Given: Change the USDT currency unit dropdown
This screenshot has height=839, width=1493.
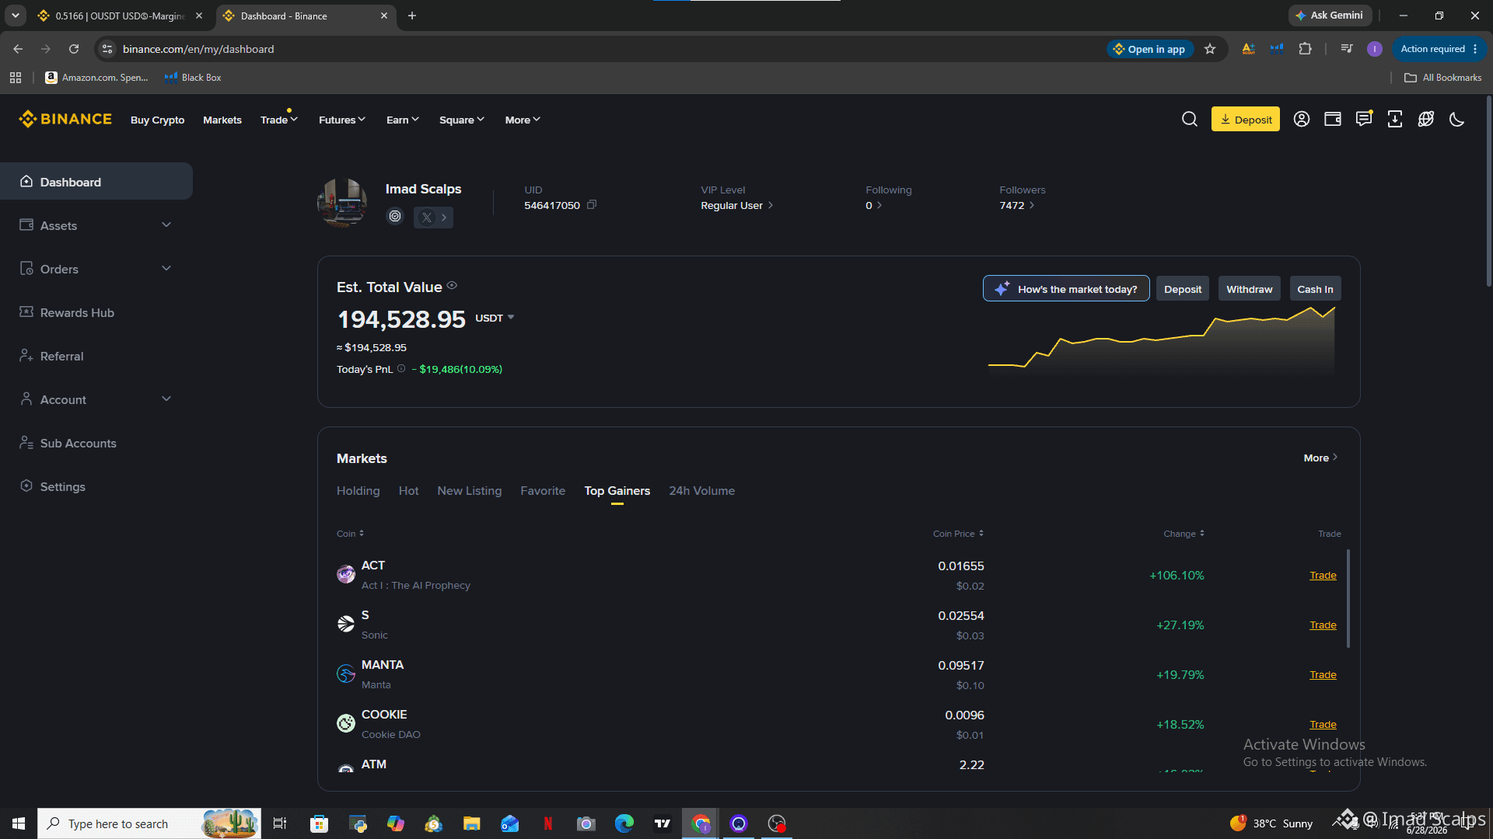Looking at the screenshot, I should click(495, 318).
